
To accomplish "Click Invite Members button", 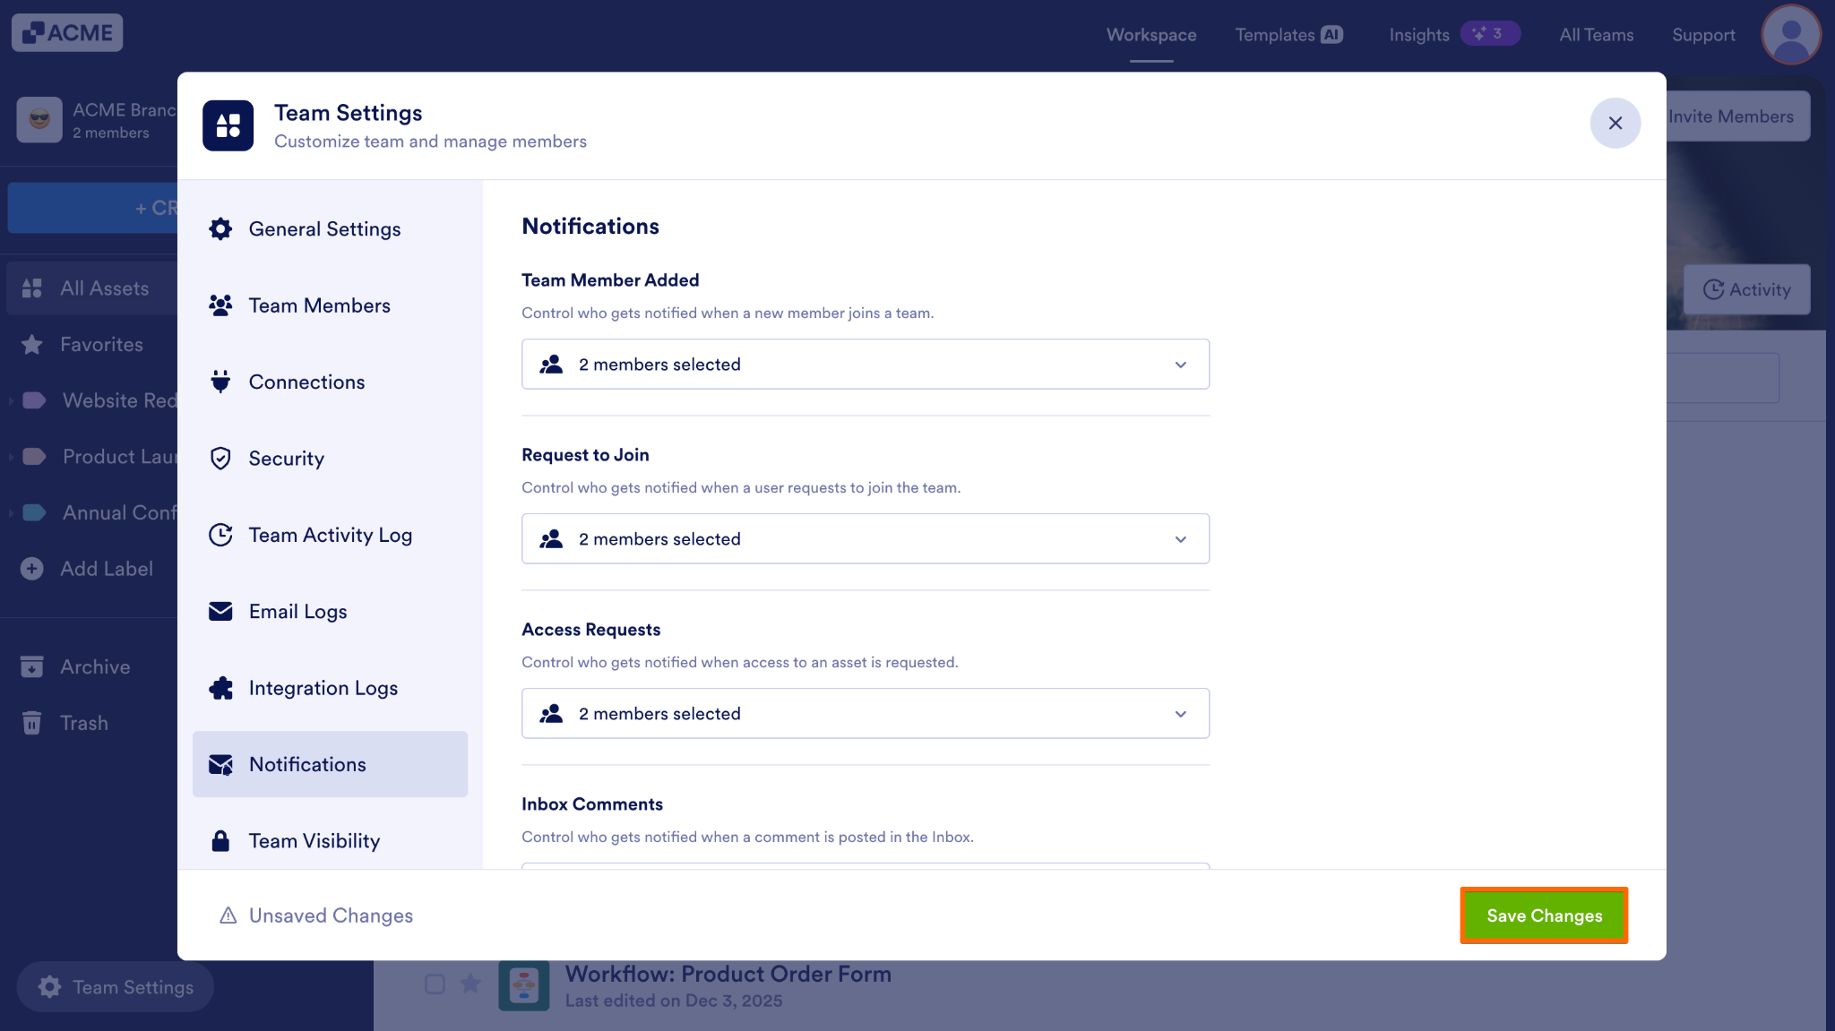I will [1736, 116].
